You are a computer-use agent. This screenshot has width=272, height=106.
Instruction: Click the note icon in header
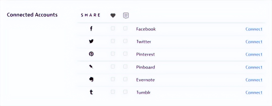[126, 16]
